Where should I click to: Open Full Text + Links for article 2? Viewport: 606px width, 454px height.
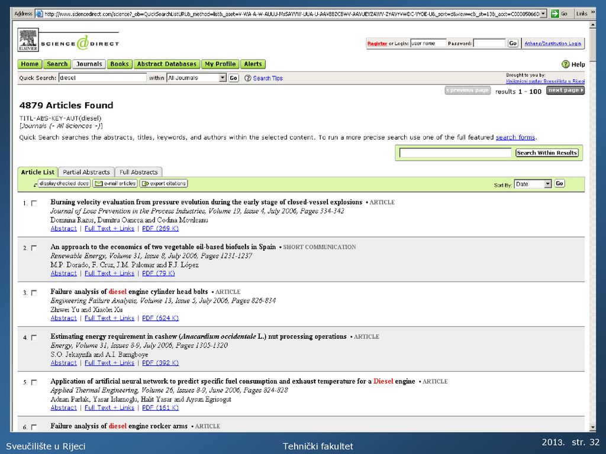(109, 273)
